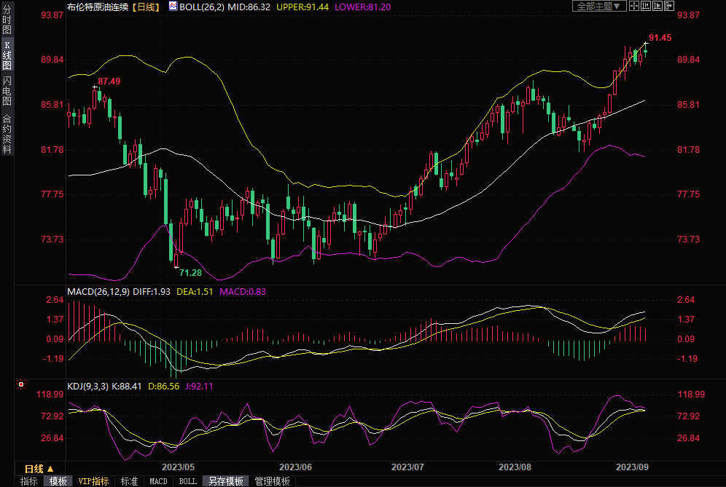Open the 闪电图 side tab
The height and width of the screenshot is (487, 726).
7,90
